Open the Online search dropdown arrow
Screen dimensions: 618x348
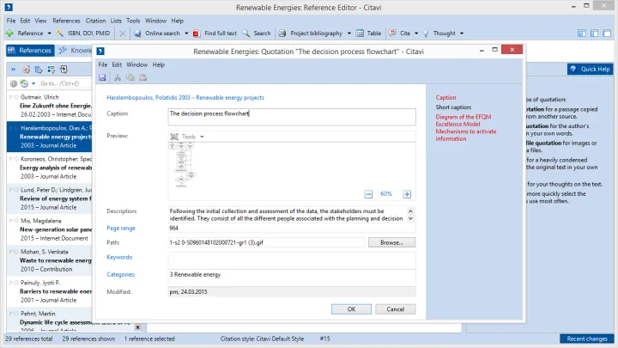pos(186,34)
